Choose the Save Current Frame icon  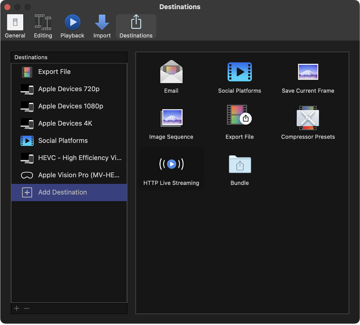pyautogui.click(x=307, y=72)
